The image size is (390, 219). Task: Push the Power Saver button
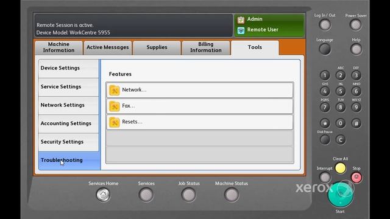coord(355,25)
